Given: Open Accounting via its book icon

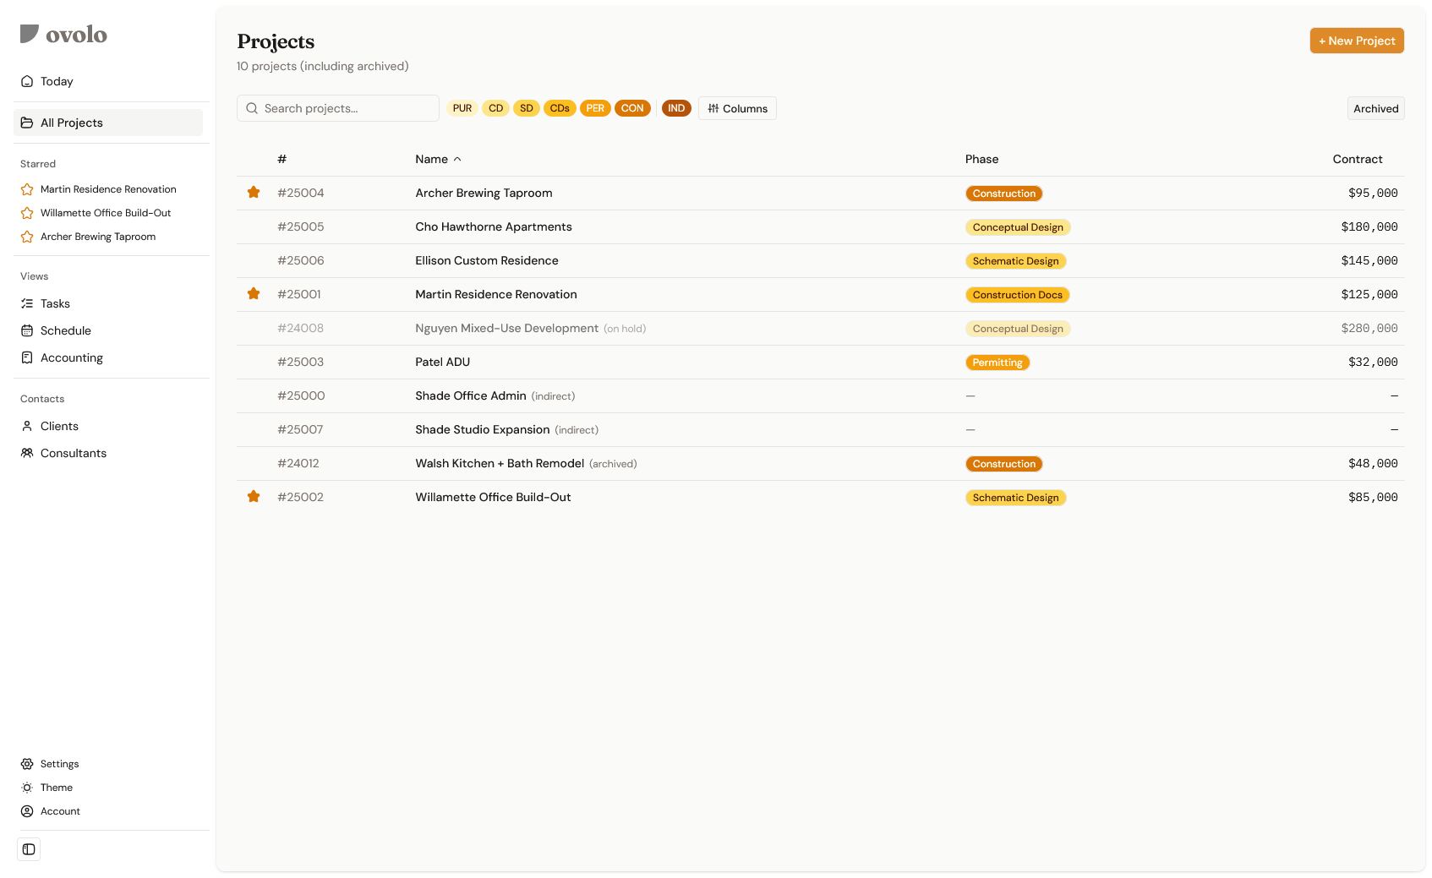Looking at the screenshot, I should pyautogui.click(x=27, y=357).
